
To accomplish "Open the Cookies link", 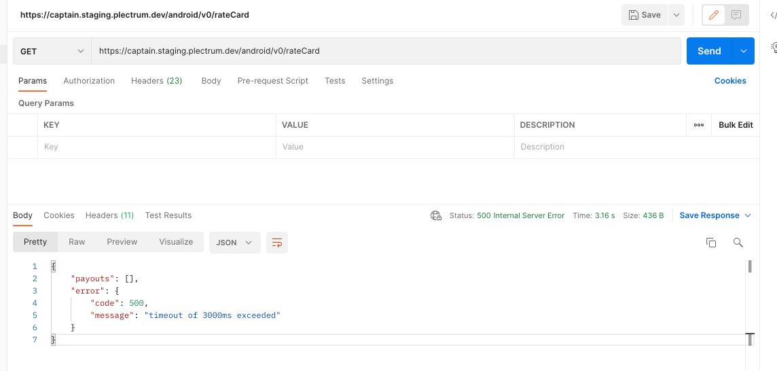I will click(x=730, y=81).
